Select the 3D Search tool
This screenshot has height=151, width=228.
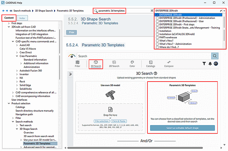pyautogui.click(x=96, y=64)
